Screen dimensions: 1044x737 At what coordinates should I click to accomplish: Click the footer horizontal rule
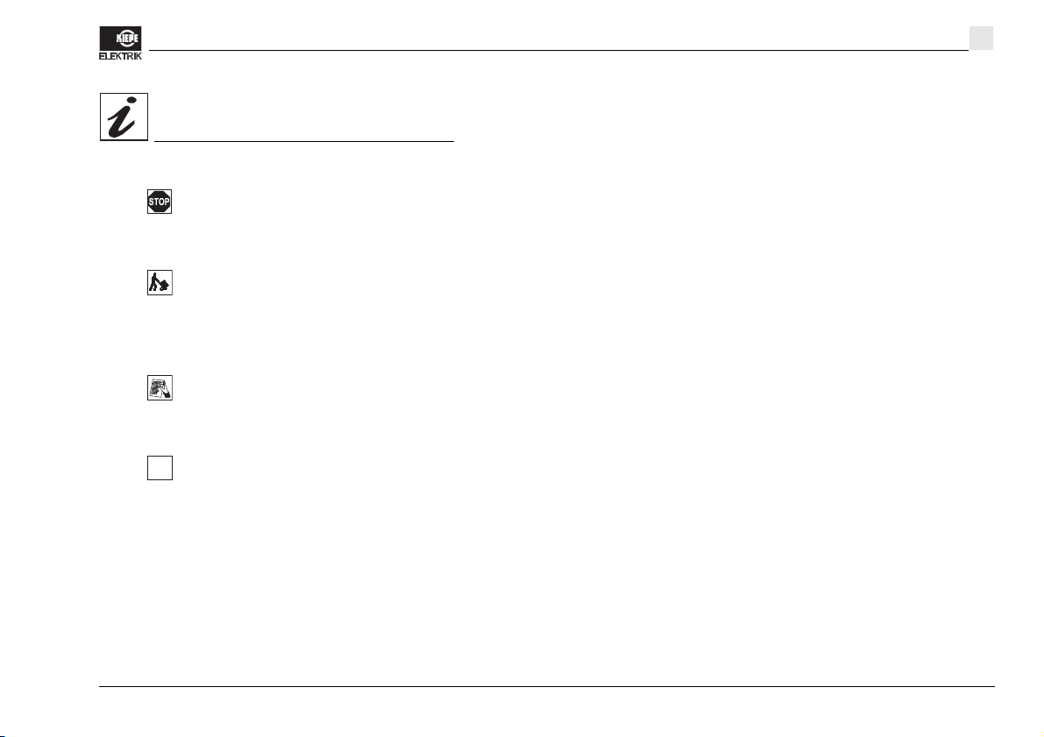pos(547,686)
